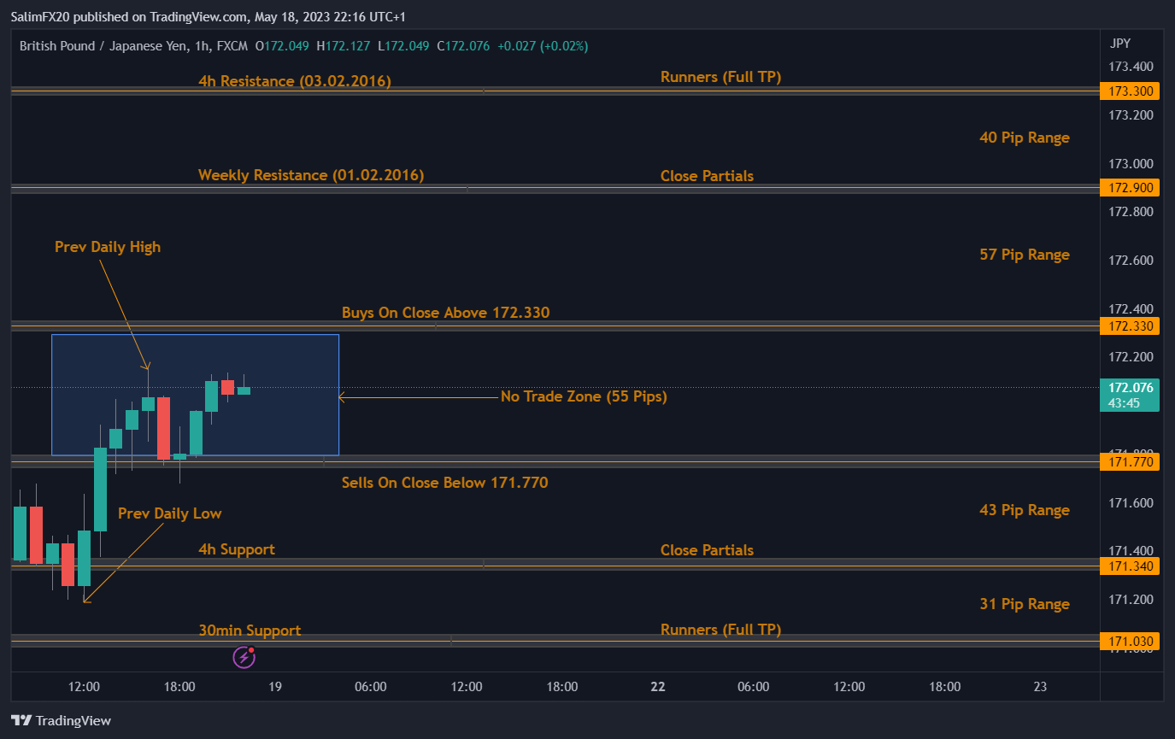The width and height of the screenshot is (1175, 739).
Task: Click the "Buys On Close Above 172.330" label
Action: click(x=445, y=313)
